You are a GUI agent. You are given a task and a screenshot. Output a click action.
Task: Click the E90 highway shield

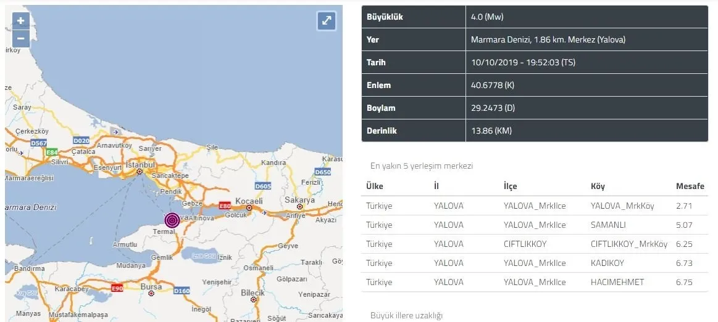coord(117,288)
